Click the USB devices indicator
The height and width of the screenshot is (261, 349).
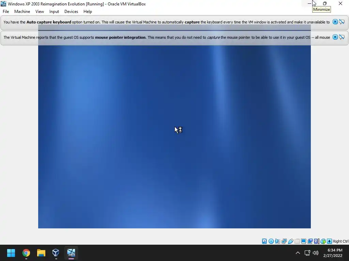[x=290, y=241]
